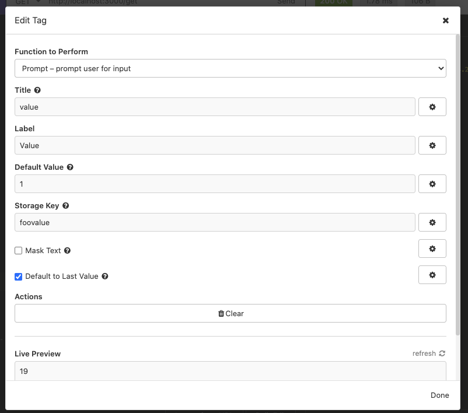Click into the Default Value input

(x=215, y=184)
